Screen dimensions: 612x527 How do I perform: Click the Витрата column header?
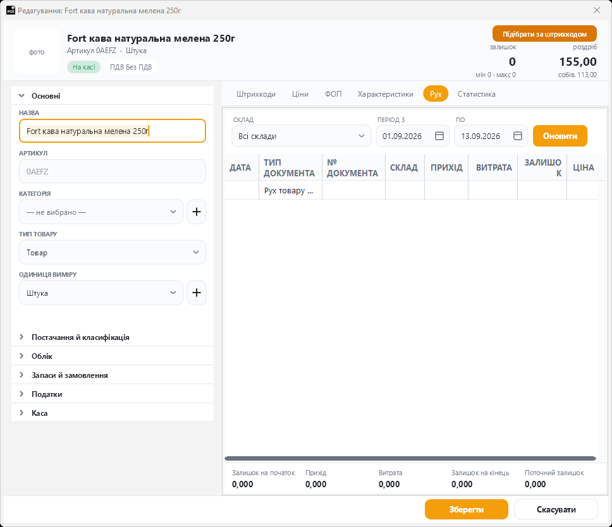pos(493,167)
